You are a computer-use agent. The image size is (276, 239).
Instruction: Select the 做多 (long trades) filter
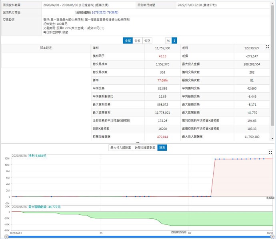(x=138, y=40)
